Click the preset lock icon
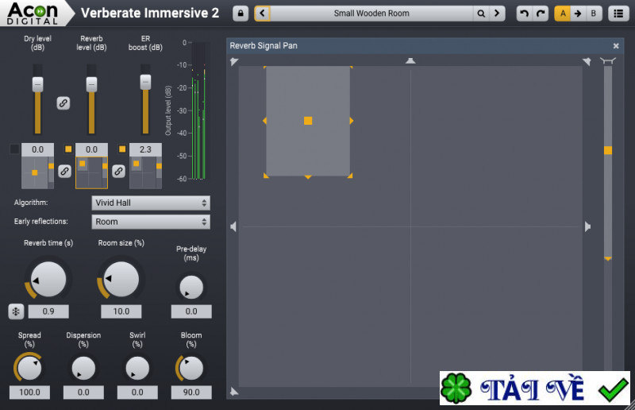 pyautogui.click(x=241, y=14)
